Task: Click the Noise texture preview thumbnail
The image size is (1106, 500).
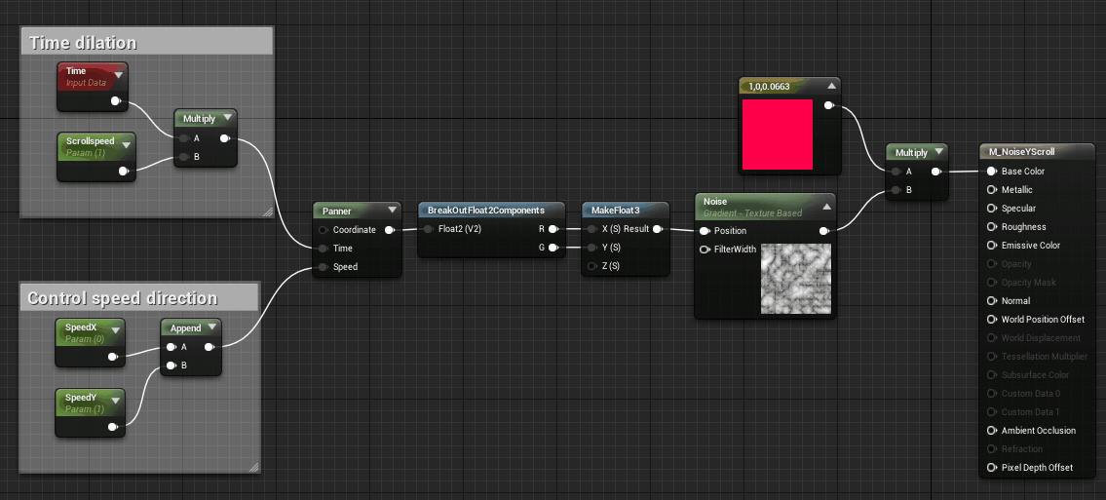Action: pyautogui.click(x=796, y=280)
